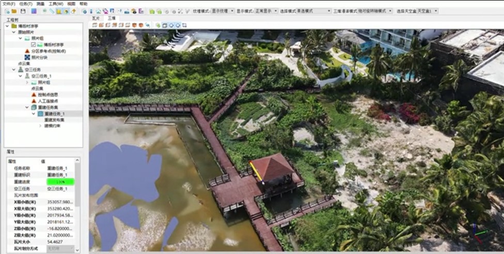The height and width of the screenshot is (254, 504).
Task: Expand the 建模约束 tree node
Action: [x=40, y=126]
